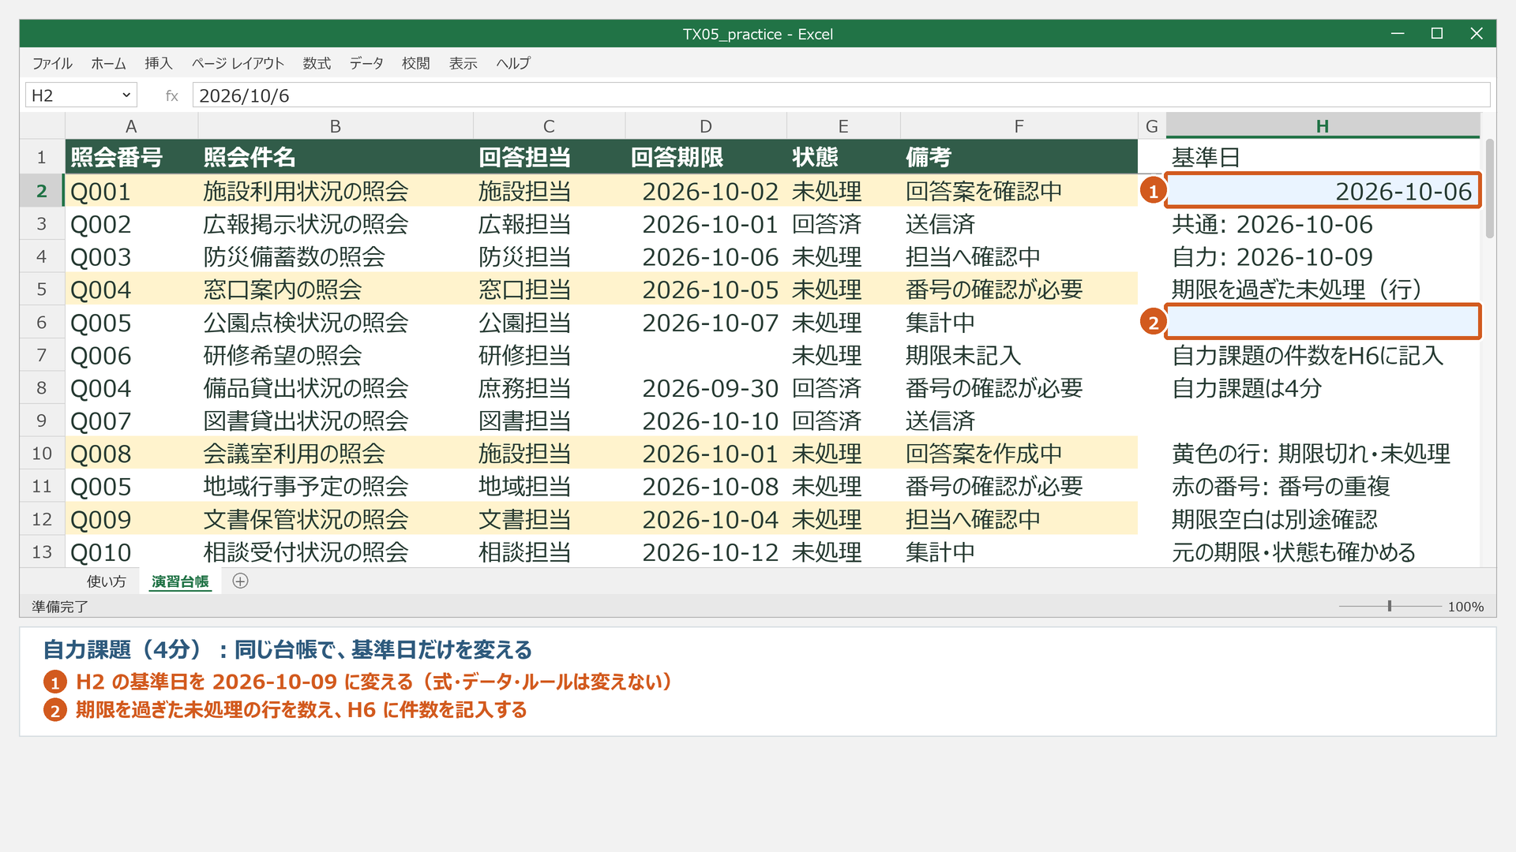Image resolution: width=1516 pixels, height=852 pixels.
Task: Open the データ tab
Action: click(366, 63)
